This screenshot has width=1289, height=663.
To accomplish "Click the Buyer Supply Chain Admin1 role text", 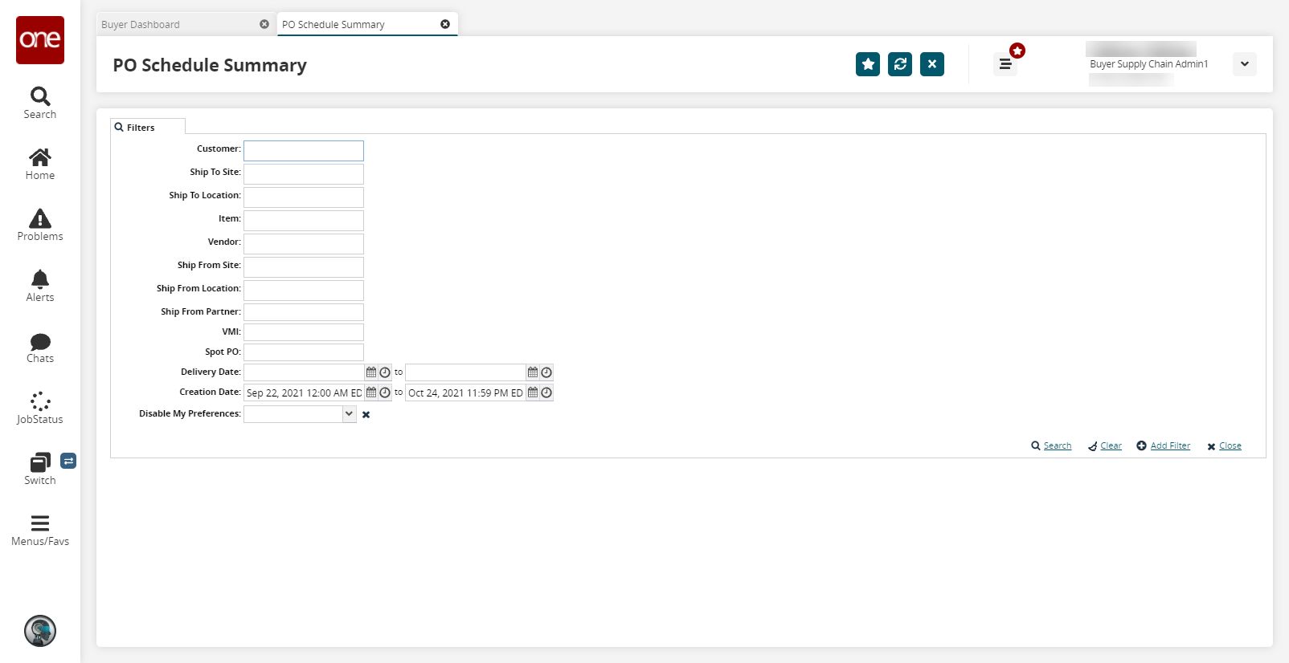I will point(1148,64).
